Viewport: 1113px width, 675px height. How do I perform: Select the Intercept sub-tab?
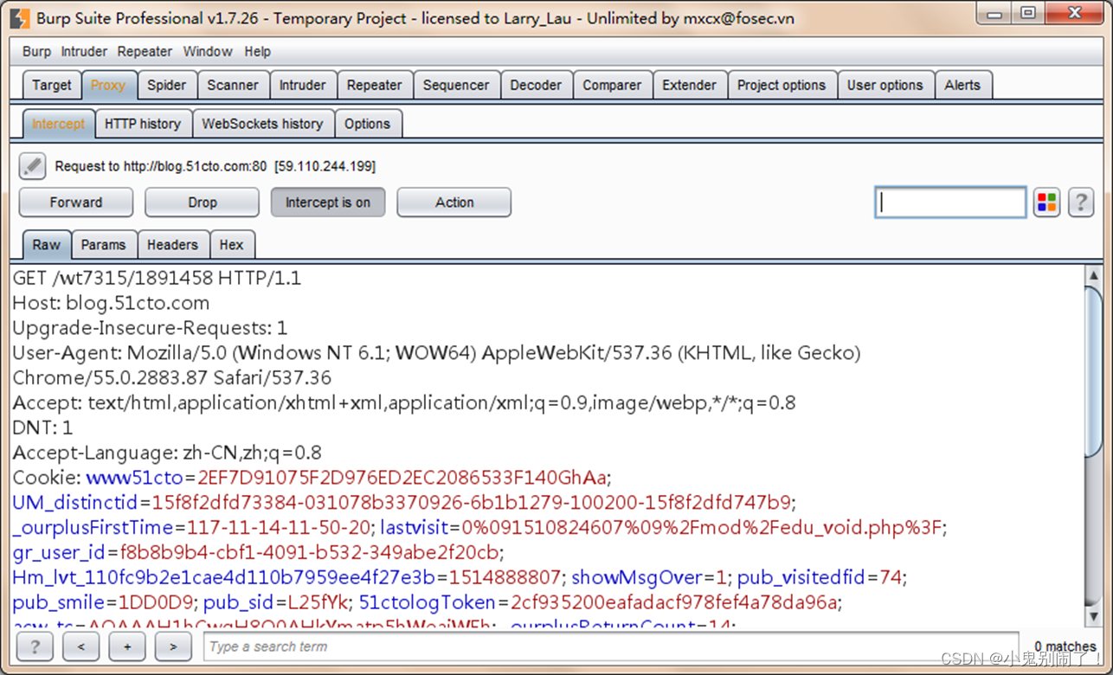(x=58, y=124)
